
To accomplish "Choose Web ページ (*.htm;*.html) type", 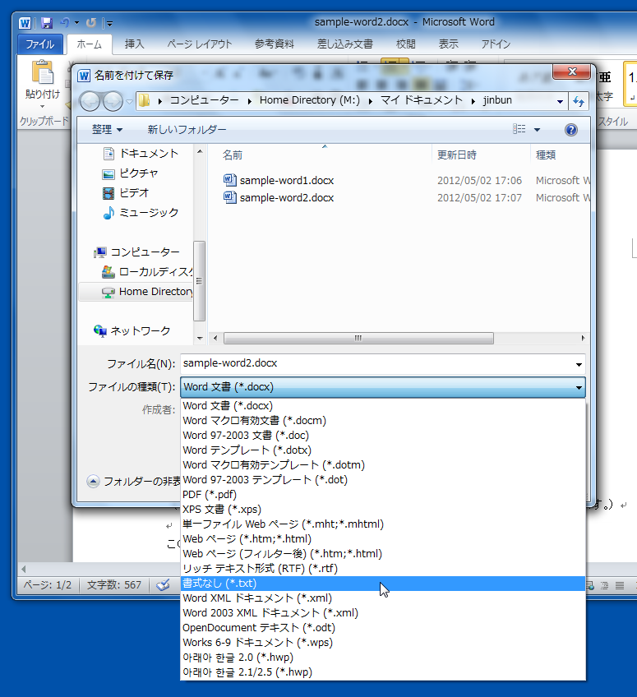I will 383,538.
